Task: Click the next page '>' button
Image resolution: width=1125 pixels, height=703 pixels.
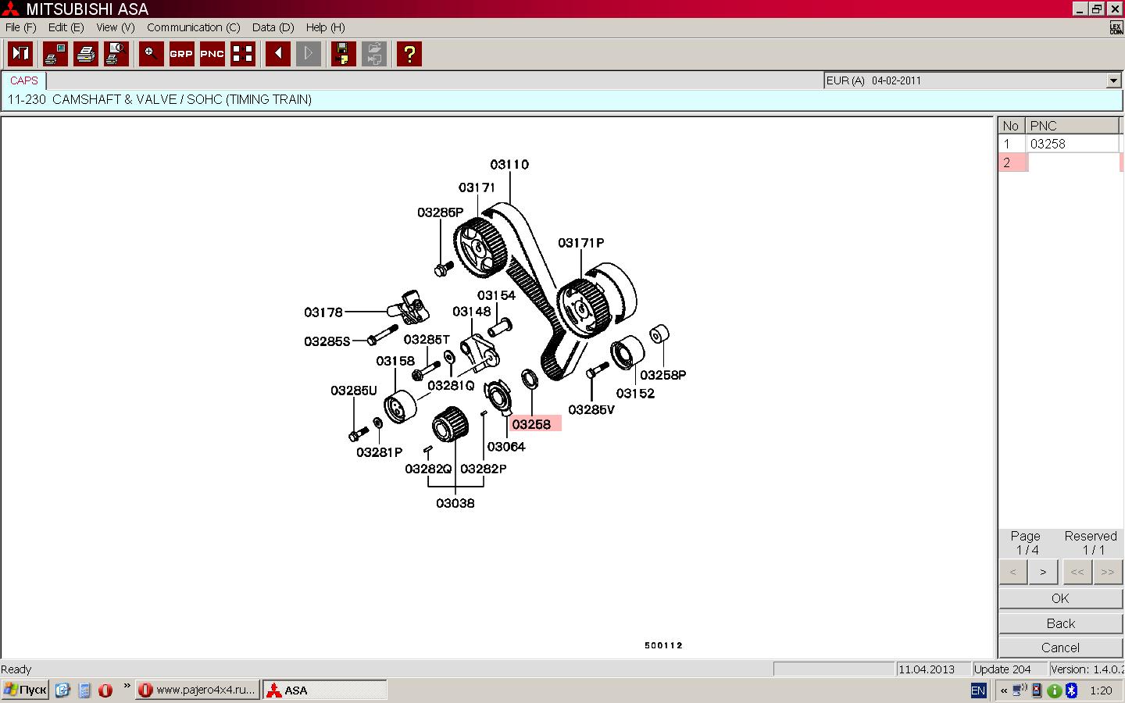Action: (x=1043, y=572)
